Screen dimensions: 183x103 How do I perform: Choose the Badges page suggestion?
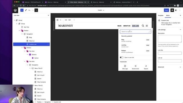tap(136, 51)
